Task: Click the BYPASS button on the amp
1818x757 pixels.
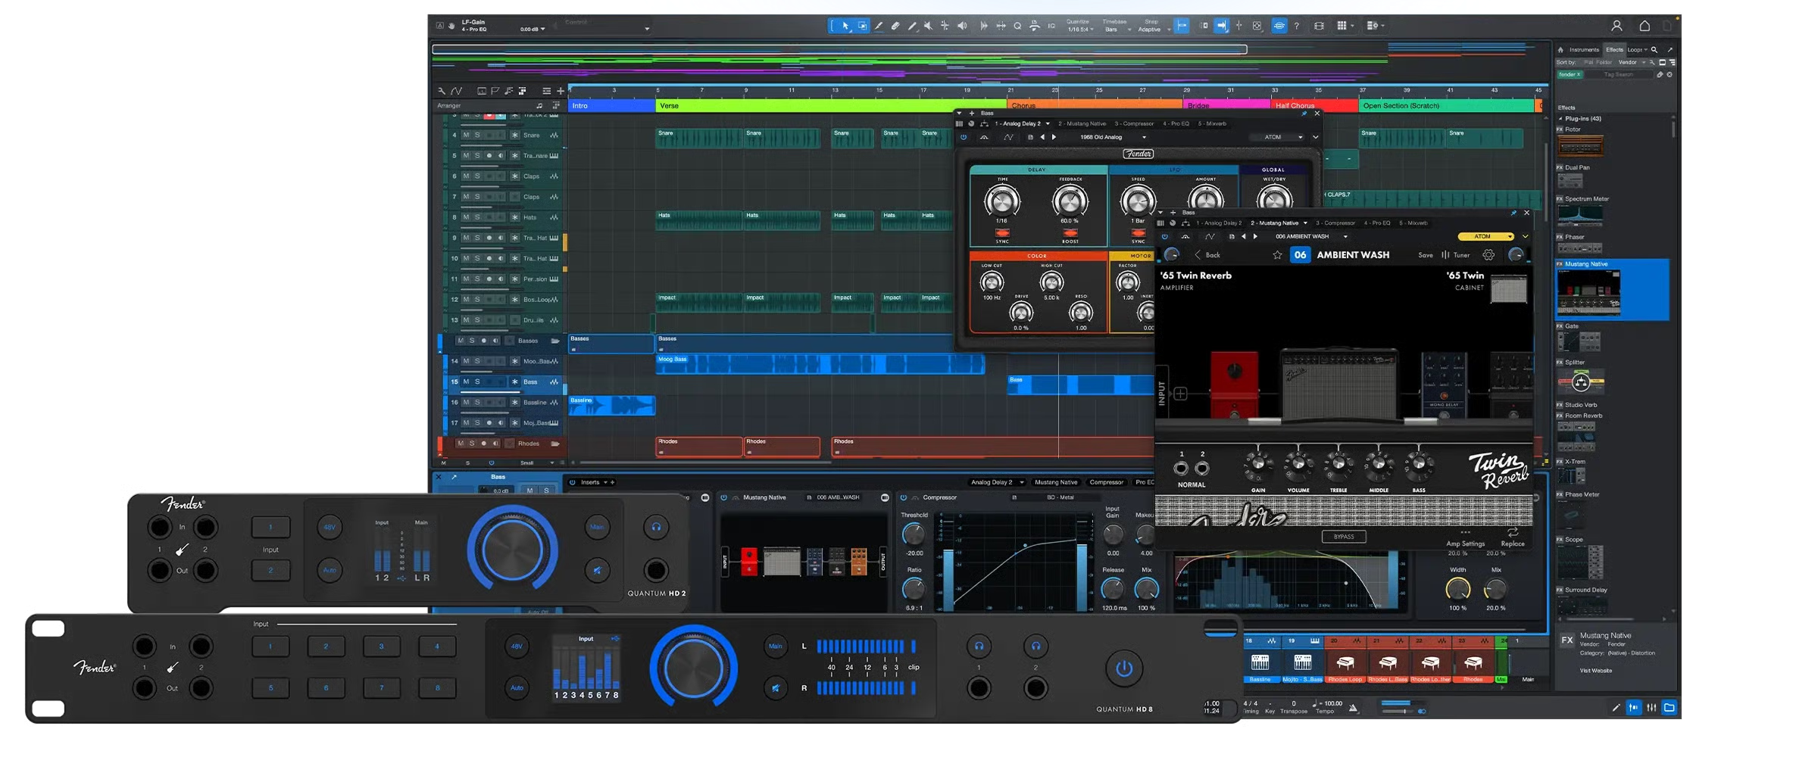Action: coord(1344,537)
